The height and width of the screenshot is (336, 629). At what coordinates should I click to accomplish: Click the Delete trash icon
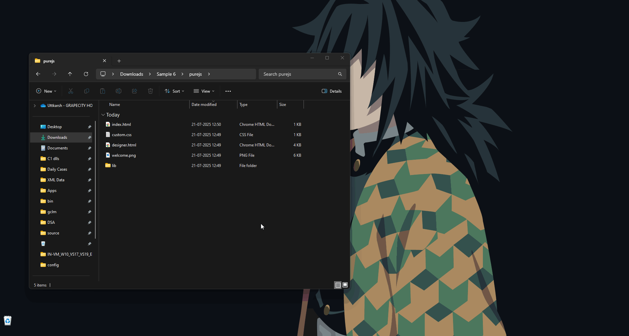[150, 91]
